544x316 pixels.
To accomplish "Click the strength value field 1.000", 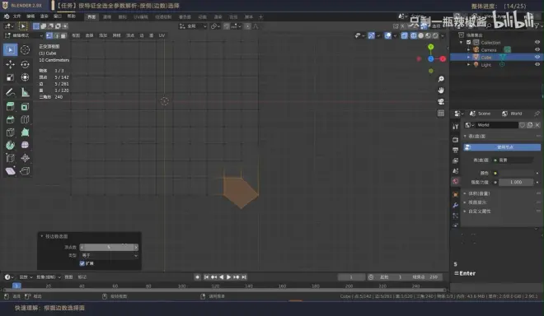I will click(516, 182).
